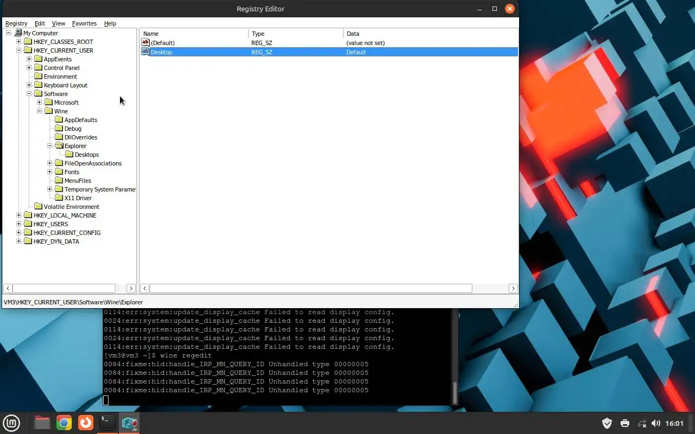This screenshot has height=434, width=695.
Task: Click the MenuFiles folder icon
Action: click(x=59, y=181)
